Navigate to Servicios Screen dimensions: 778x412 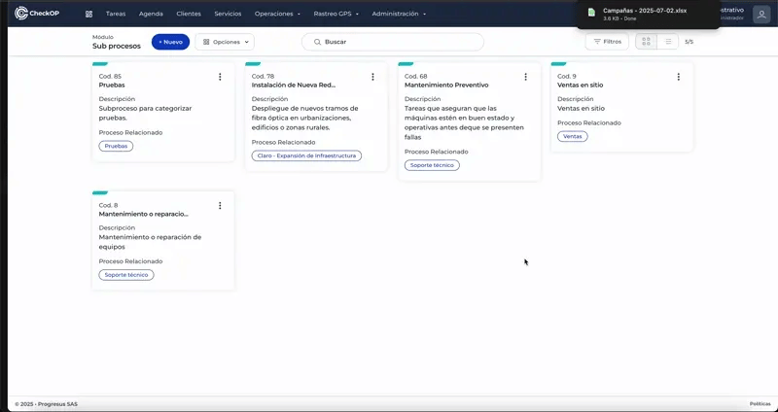coord(228,14)
